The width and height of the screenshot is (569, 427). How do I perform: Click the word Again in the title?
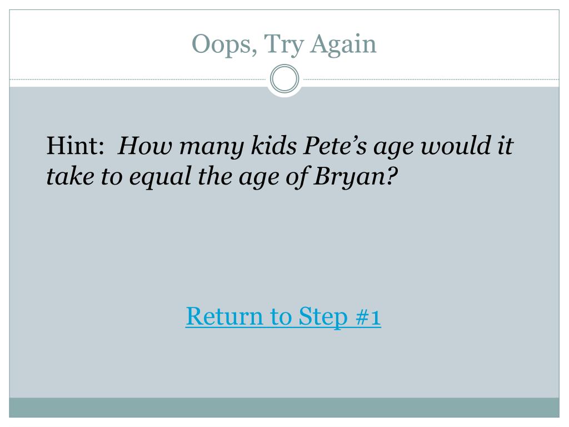coord(343,44)
